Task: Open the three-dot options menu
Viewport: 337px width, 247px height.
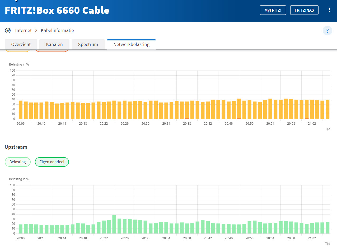Action: 329,10
